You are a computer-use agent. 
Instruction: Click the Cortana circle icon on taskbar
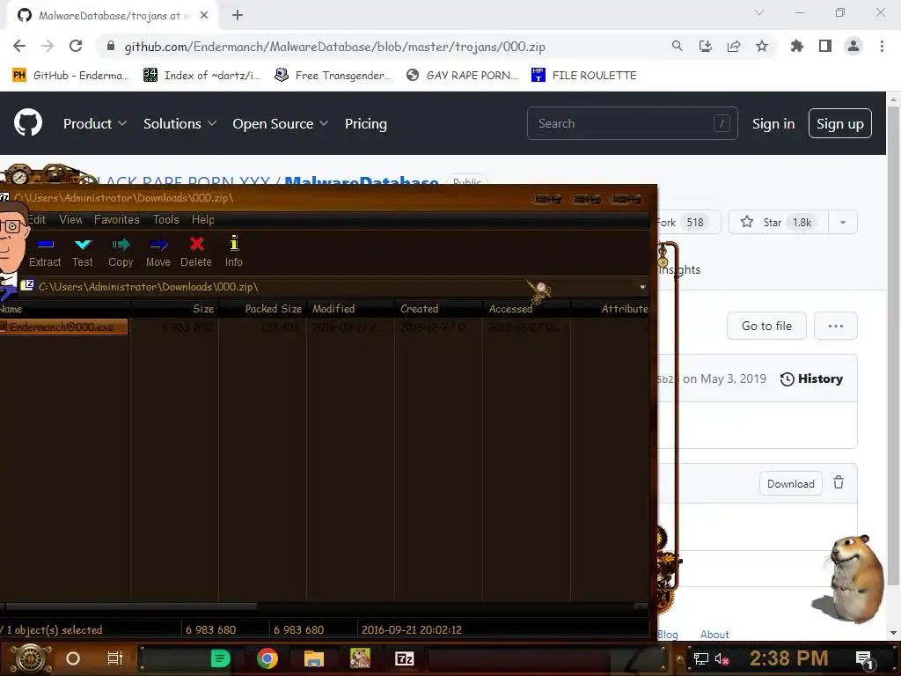click(73, 658)
